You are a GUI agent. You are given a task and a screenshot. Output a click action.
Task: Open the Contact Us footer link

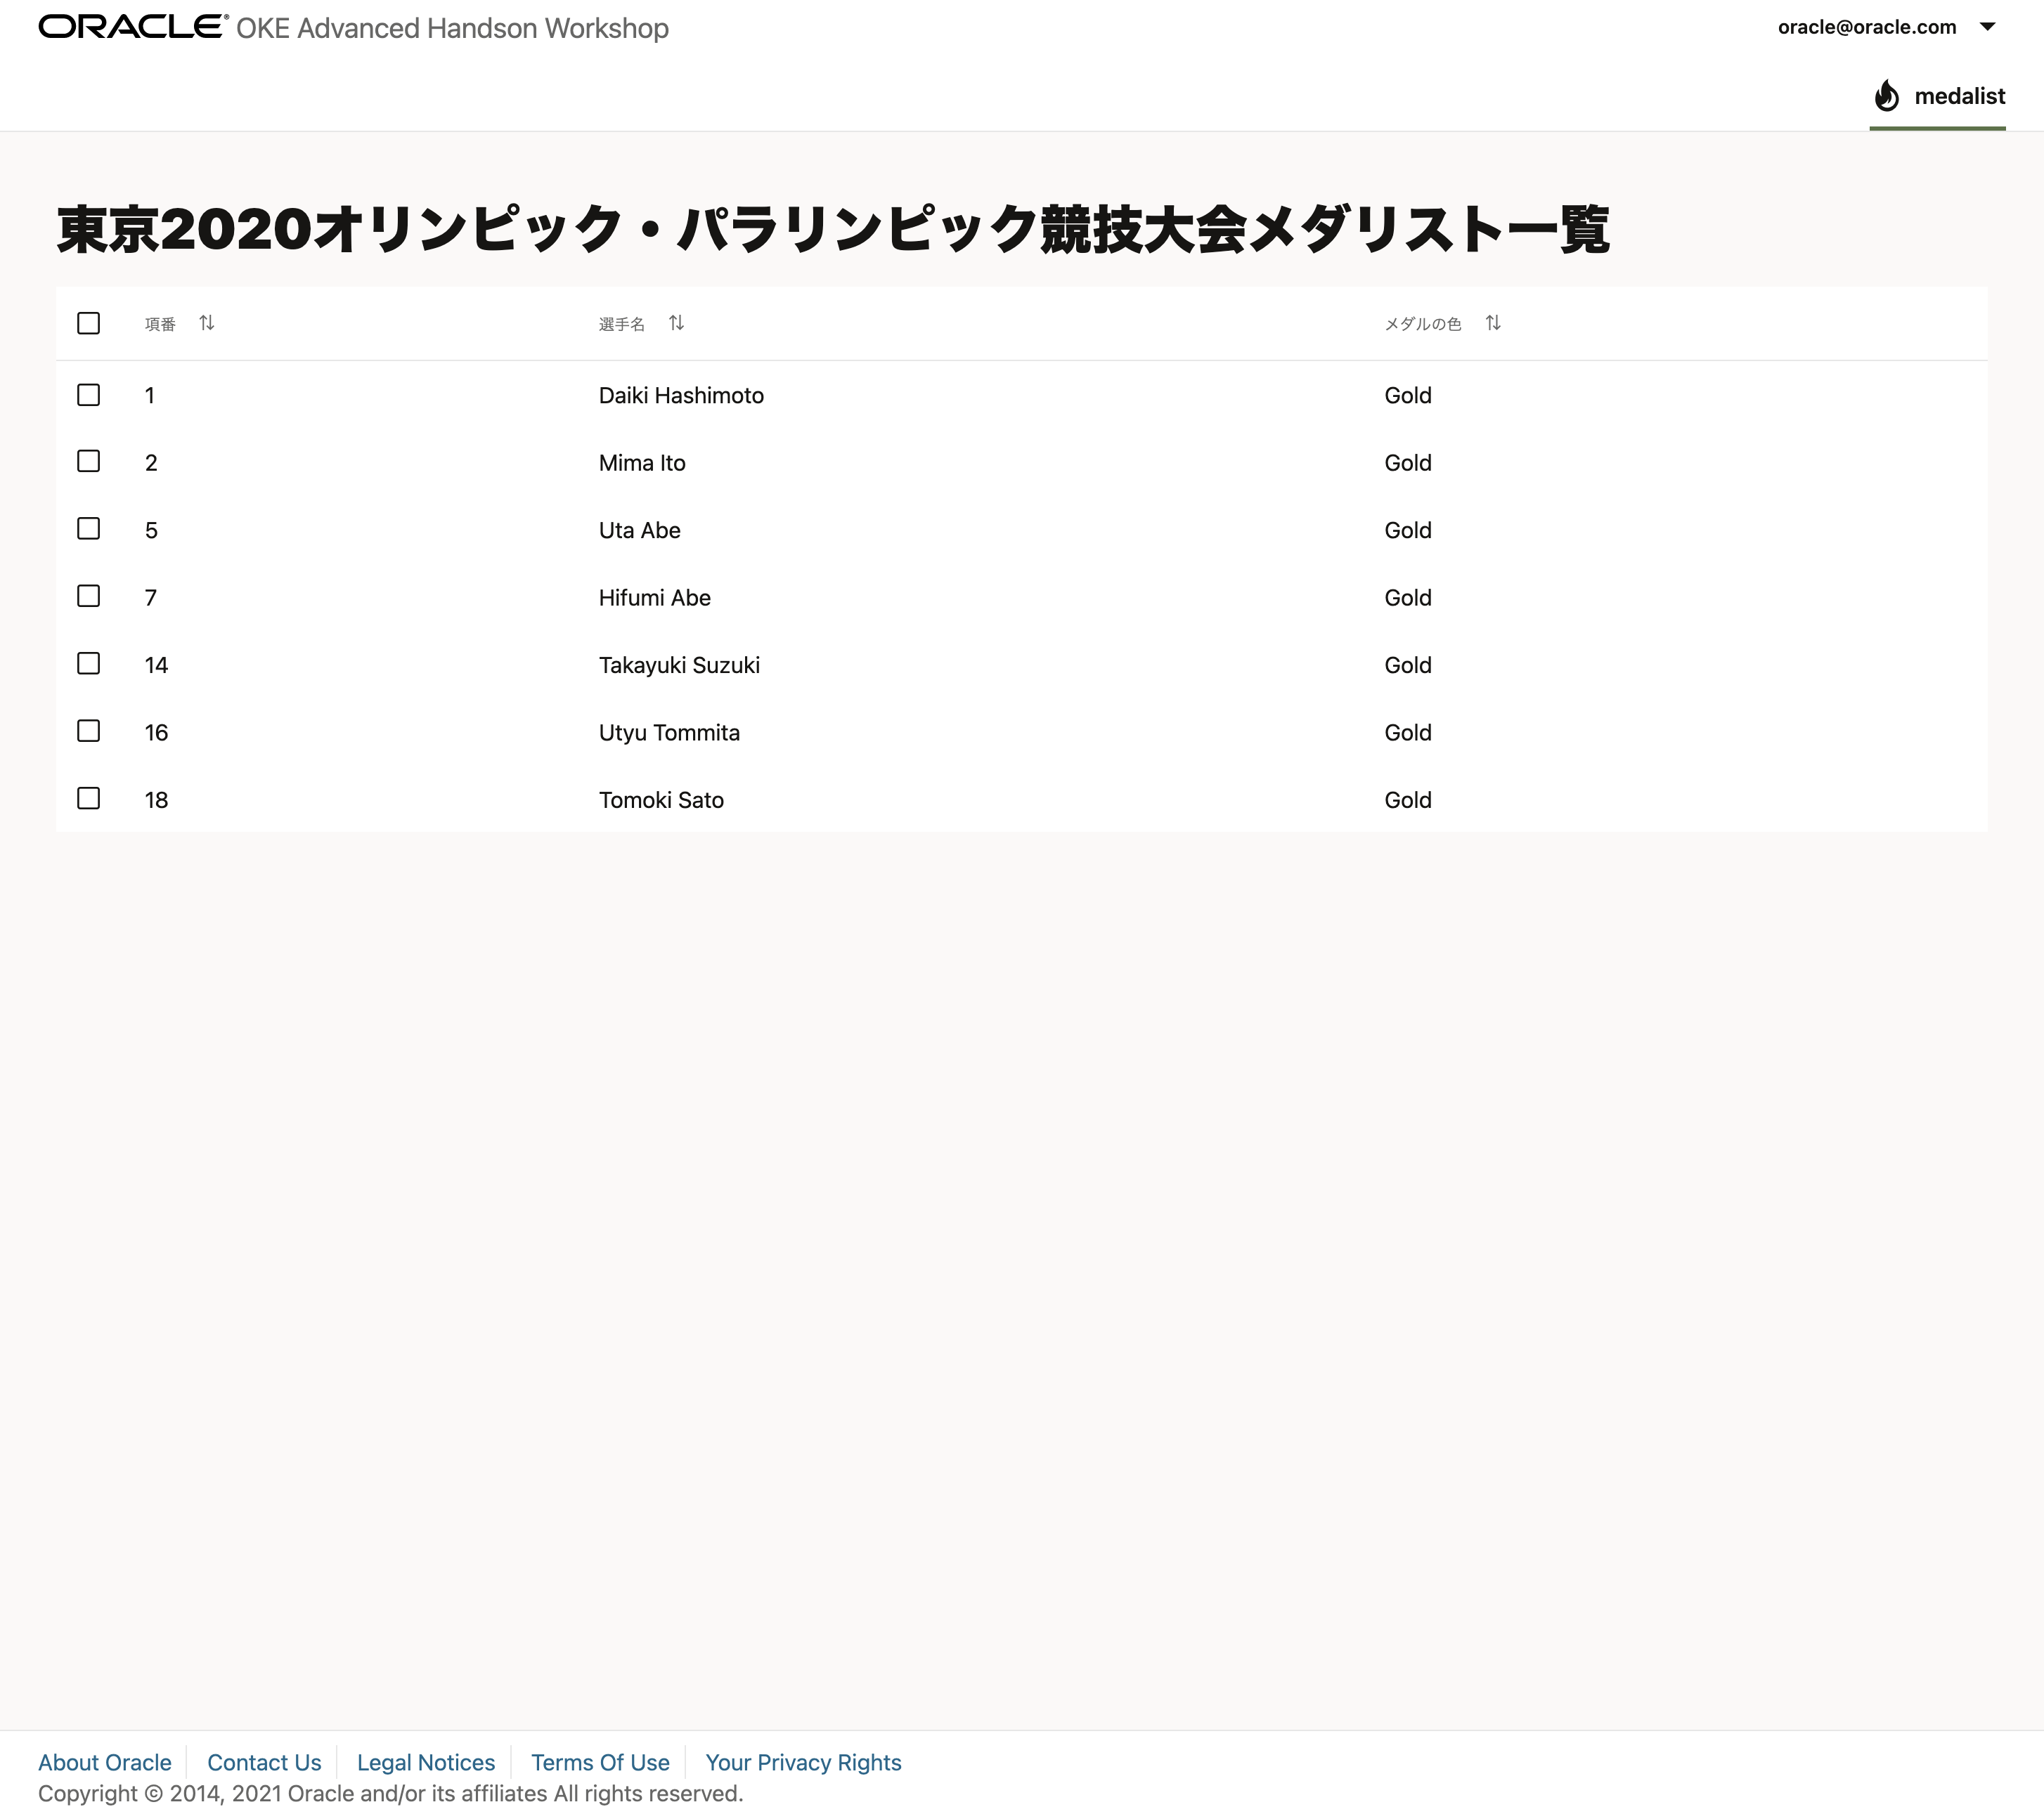(264, 1762)
